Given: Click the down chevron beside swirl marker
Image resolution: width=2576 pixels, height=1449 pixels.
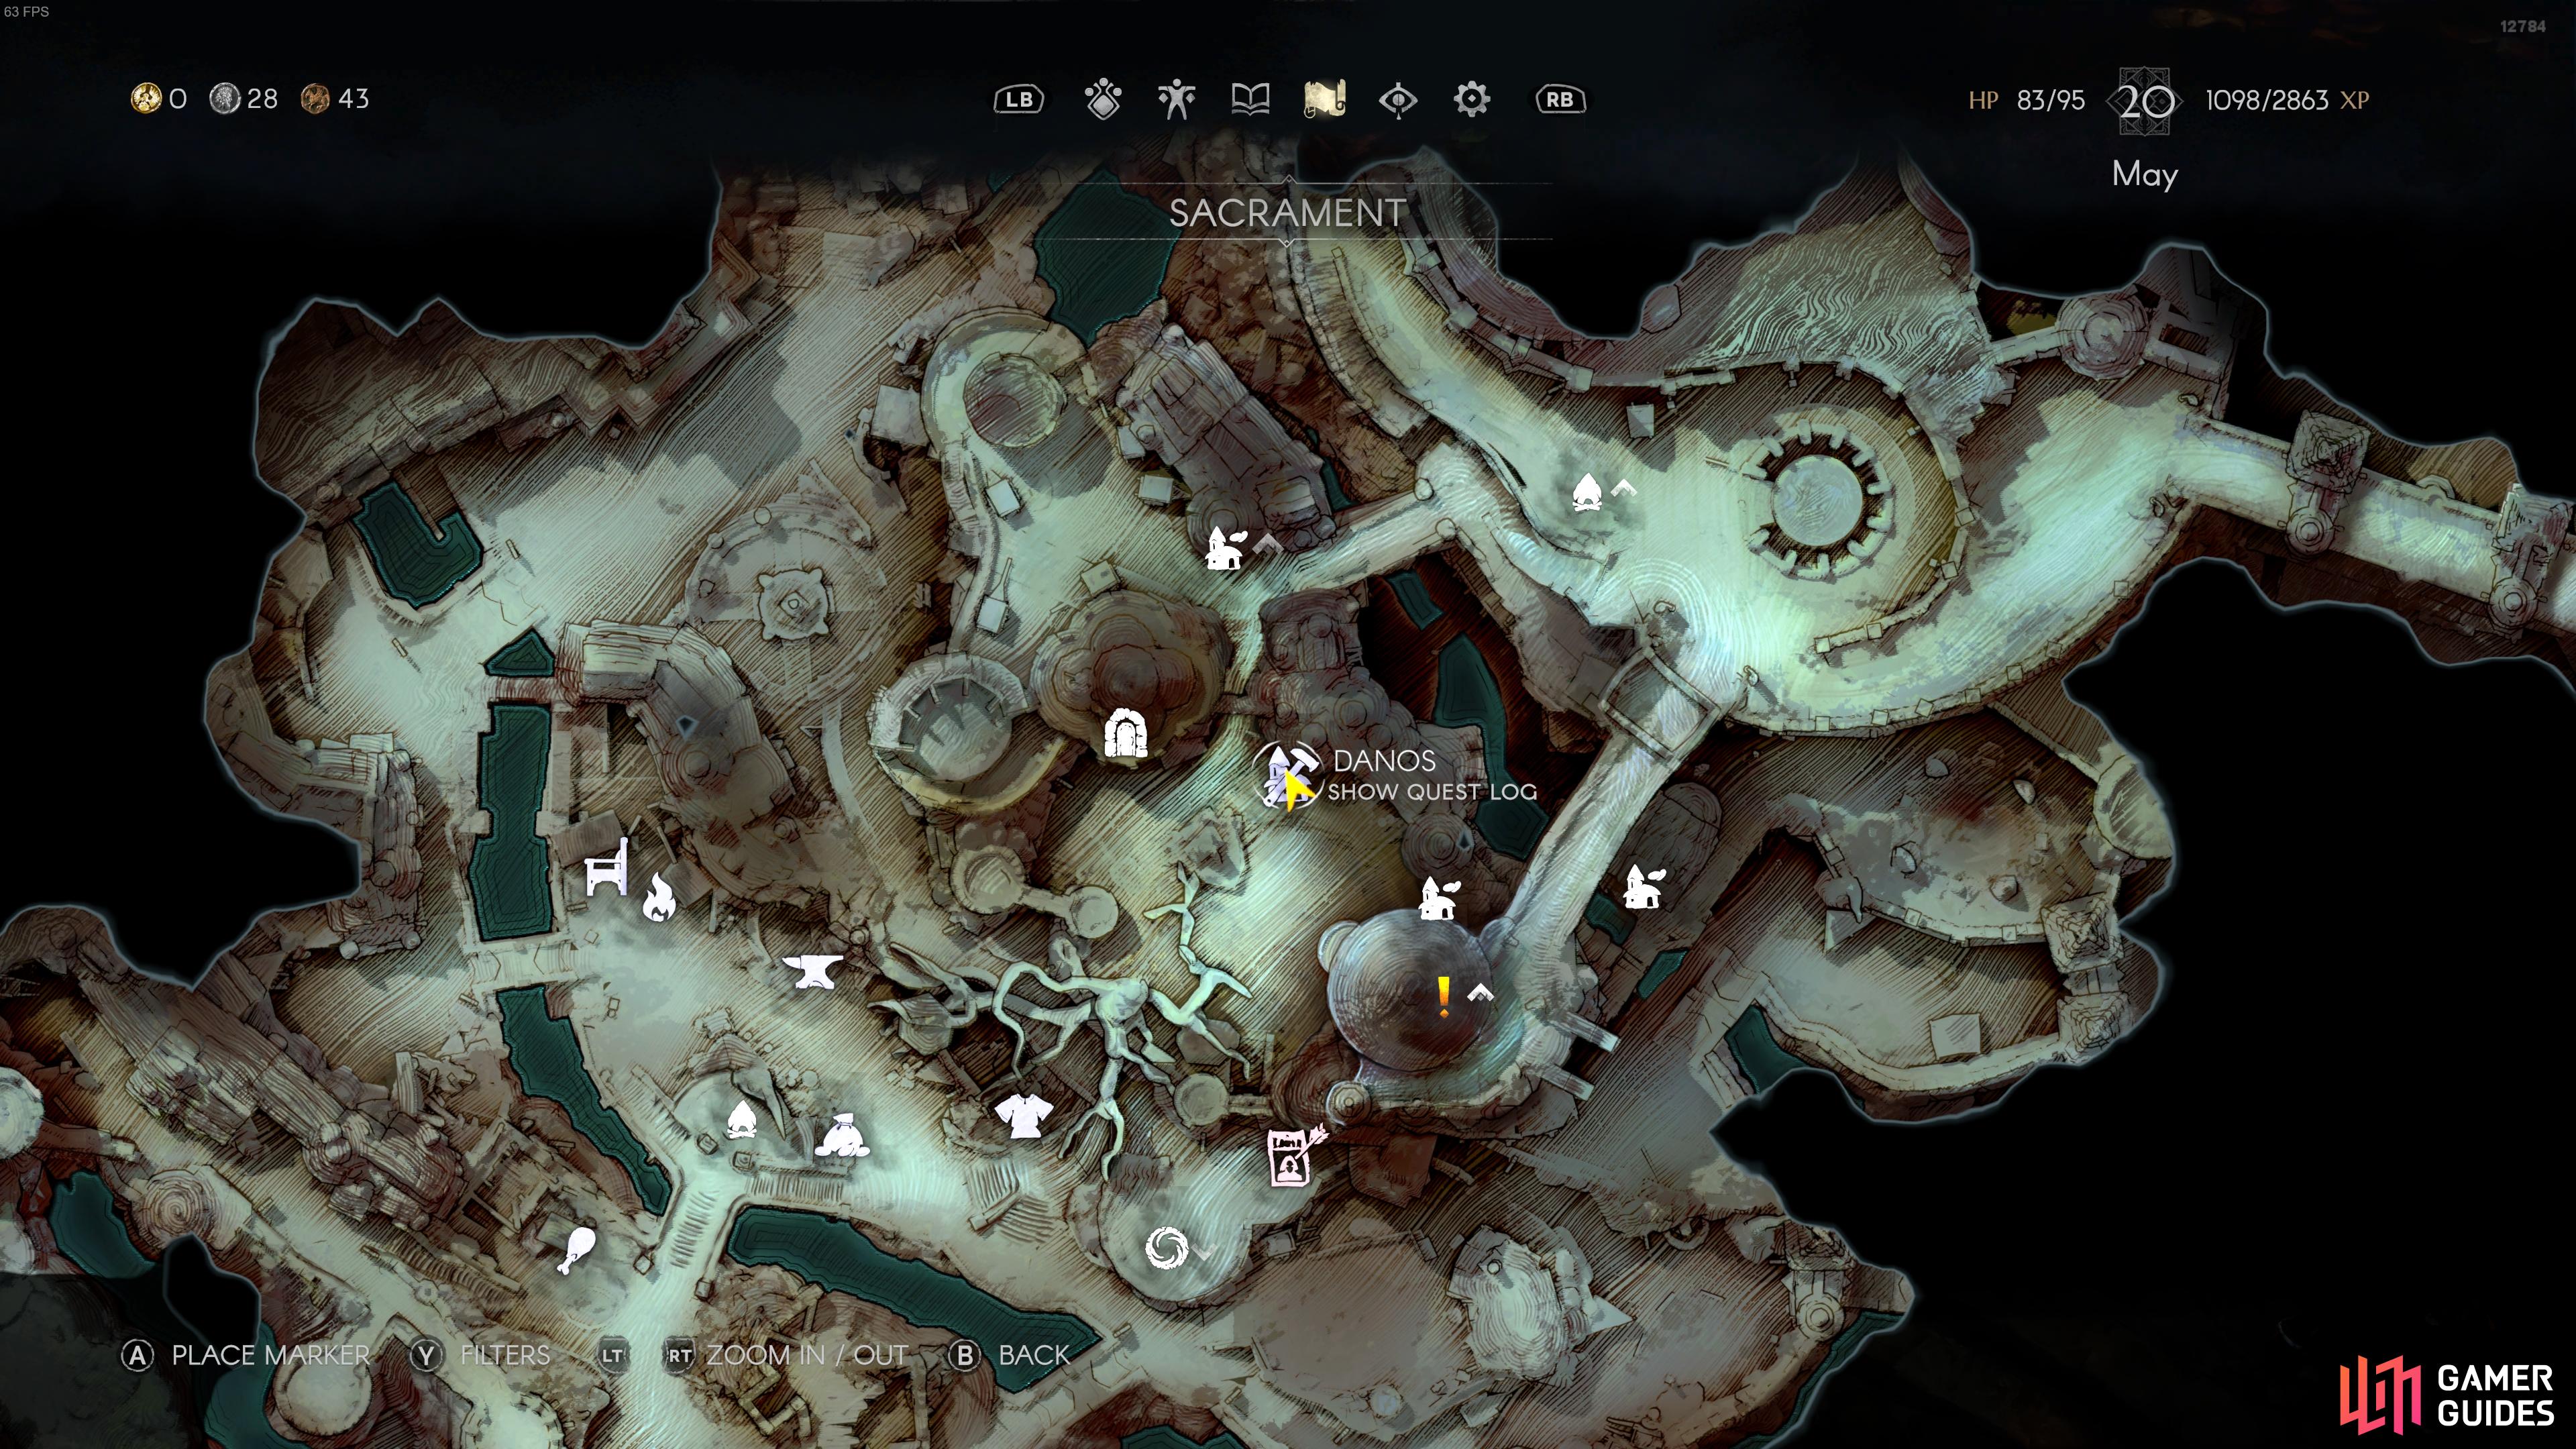Looking at the screenshot, I should [x=1203, y=1253].
